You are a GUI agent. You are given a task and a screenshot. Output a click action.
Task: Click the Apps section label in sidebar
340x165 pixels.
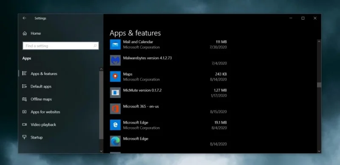27,59
